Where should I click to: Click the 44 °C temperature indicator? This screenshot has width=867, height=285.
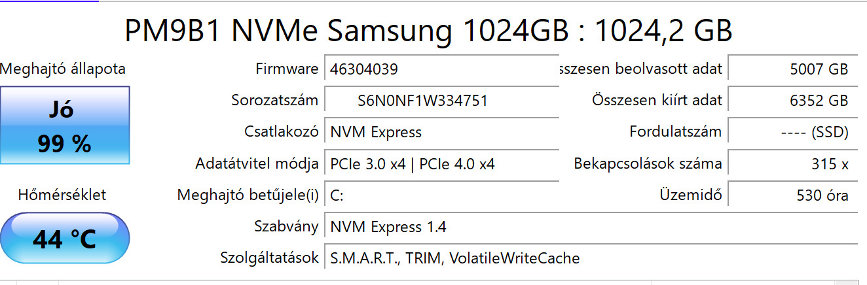click(x=64, y=238)
